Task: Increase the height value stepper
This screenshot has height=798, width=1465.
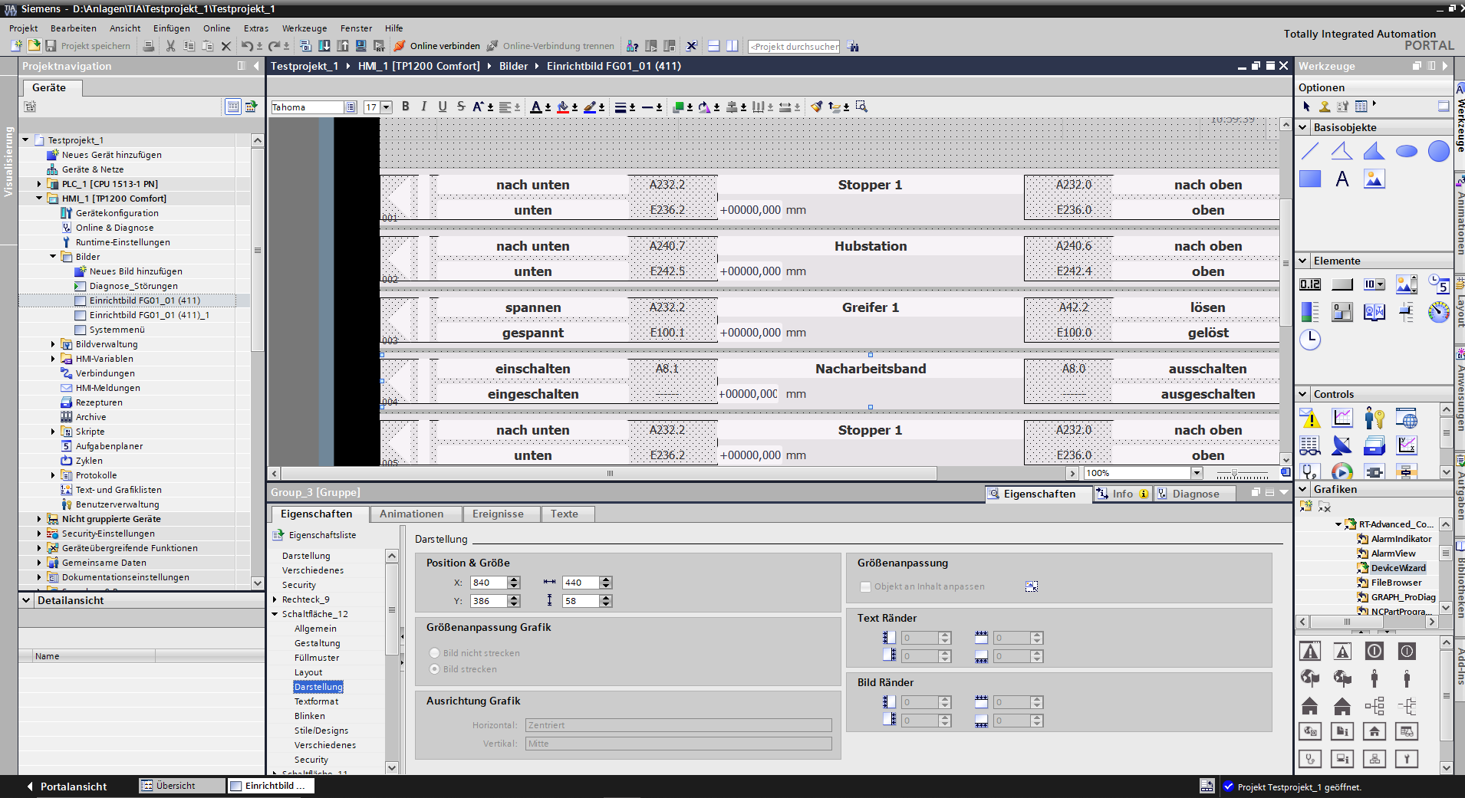Action: click(x=606, y=598)
